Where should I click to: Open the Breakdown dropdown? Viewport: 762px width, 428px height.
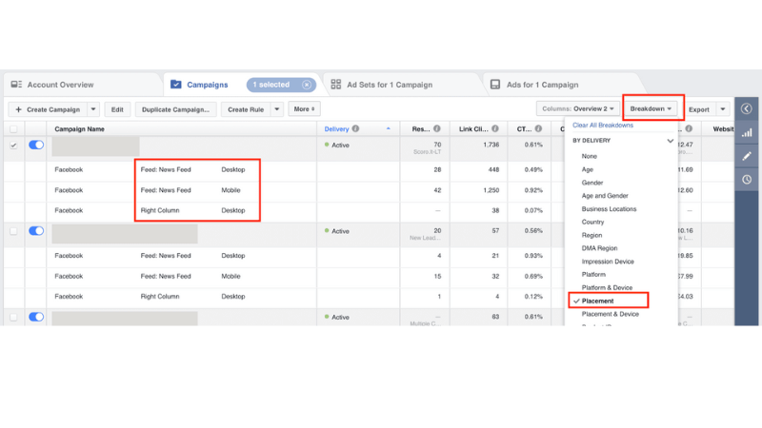coord(651,108)
